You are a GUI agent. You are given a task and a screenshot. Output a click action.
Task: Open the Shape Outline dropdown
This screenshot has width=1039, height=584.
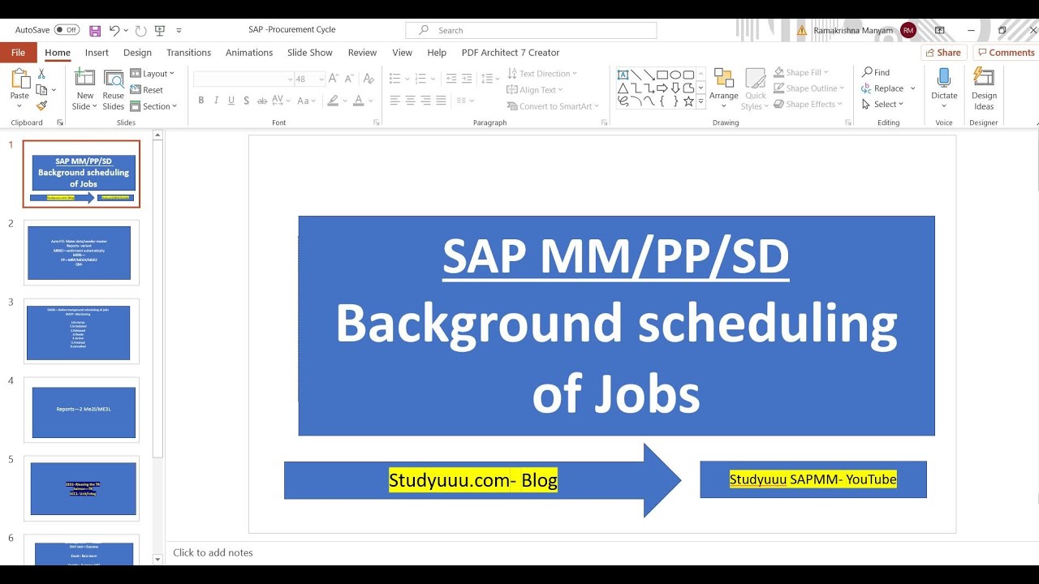[x=809, y=88]
